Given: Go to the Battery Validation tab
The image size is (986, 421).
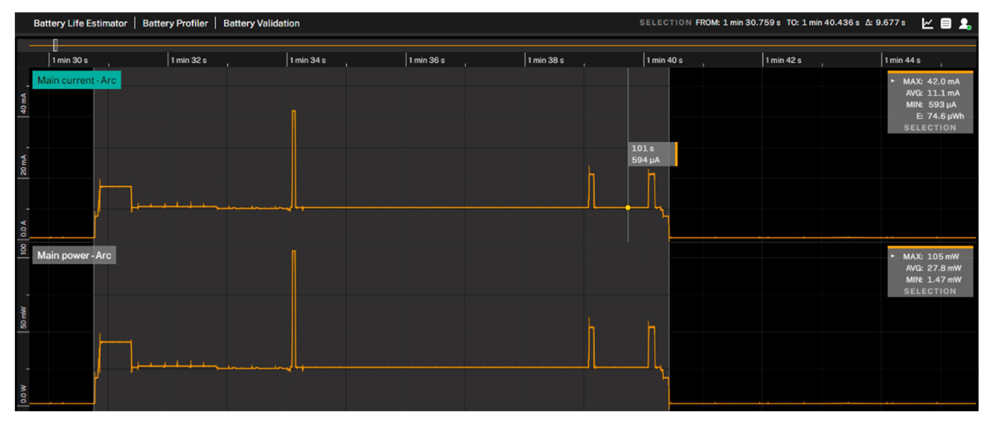Looking at the screenshot, I should (261, 23).
